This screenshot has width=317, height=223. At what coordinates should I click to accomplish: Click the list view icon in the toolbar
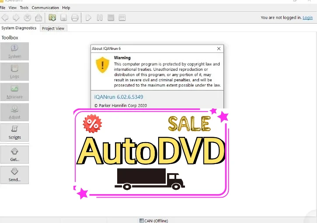[122, 17]
